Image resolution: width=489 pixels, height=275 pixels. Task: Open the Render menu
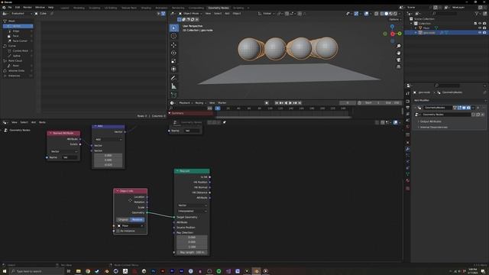pos(28,8)
